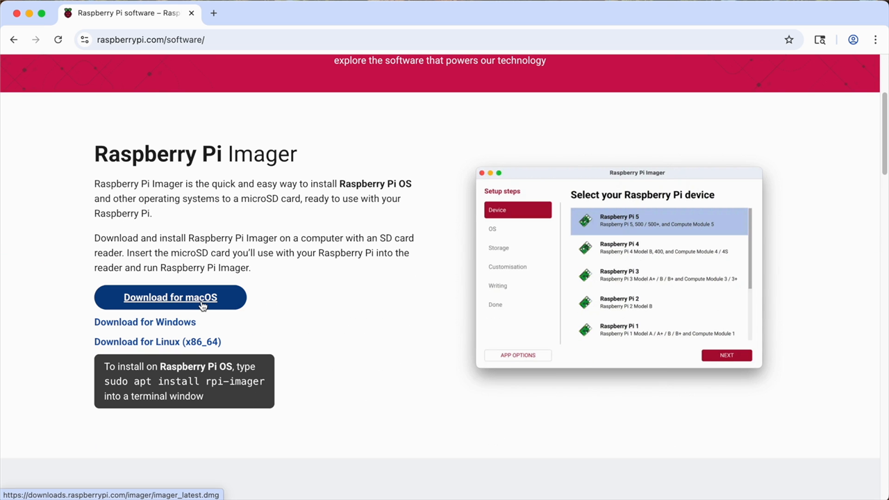This screenshot has height=500, width=889.
Task: Click the Raspberry Pi 1 board icon
Action: [x=585, y=330]
